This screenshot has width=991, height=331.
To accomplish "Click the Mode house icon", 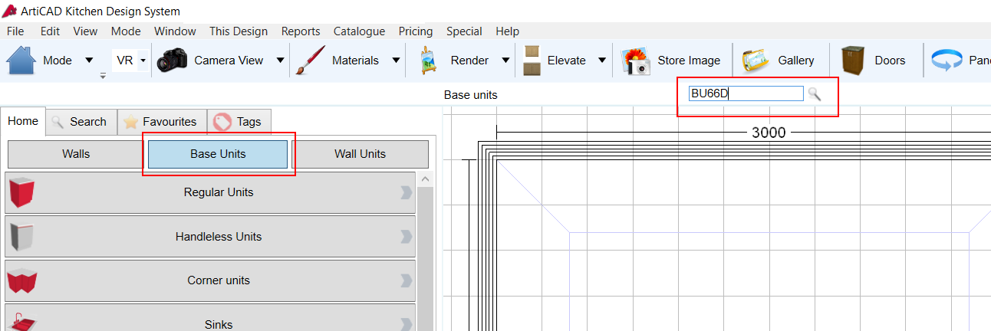I will pos(22,60).
